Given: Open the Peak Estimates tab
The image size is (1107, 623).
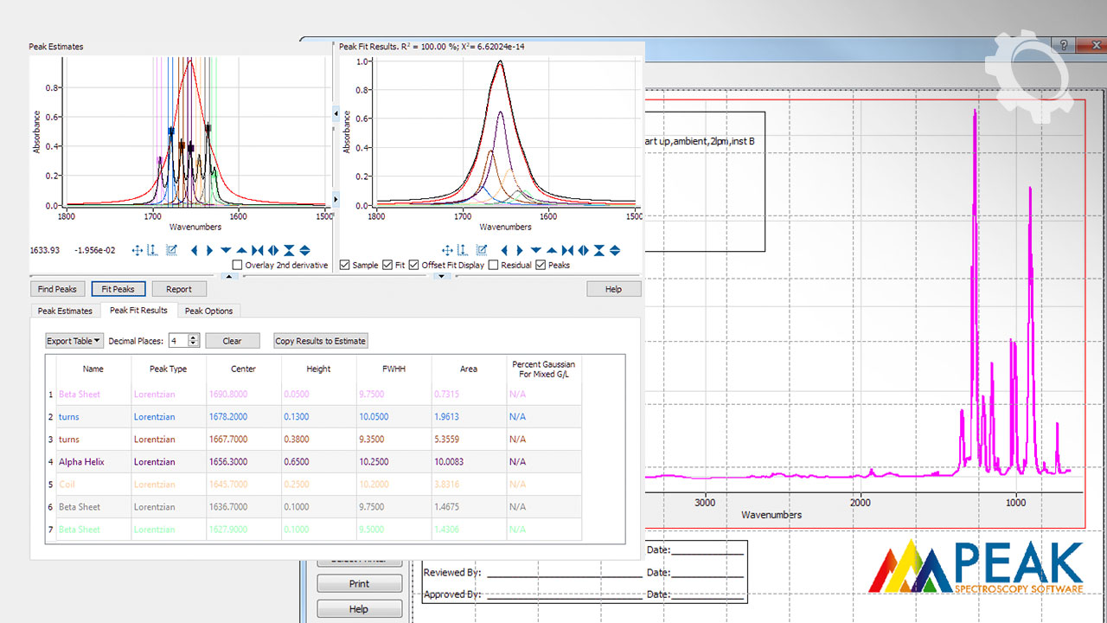Looking at the screenshot, I should [65, 311].
